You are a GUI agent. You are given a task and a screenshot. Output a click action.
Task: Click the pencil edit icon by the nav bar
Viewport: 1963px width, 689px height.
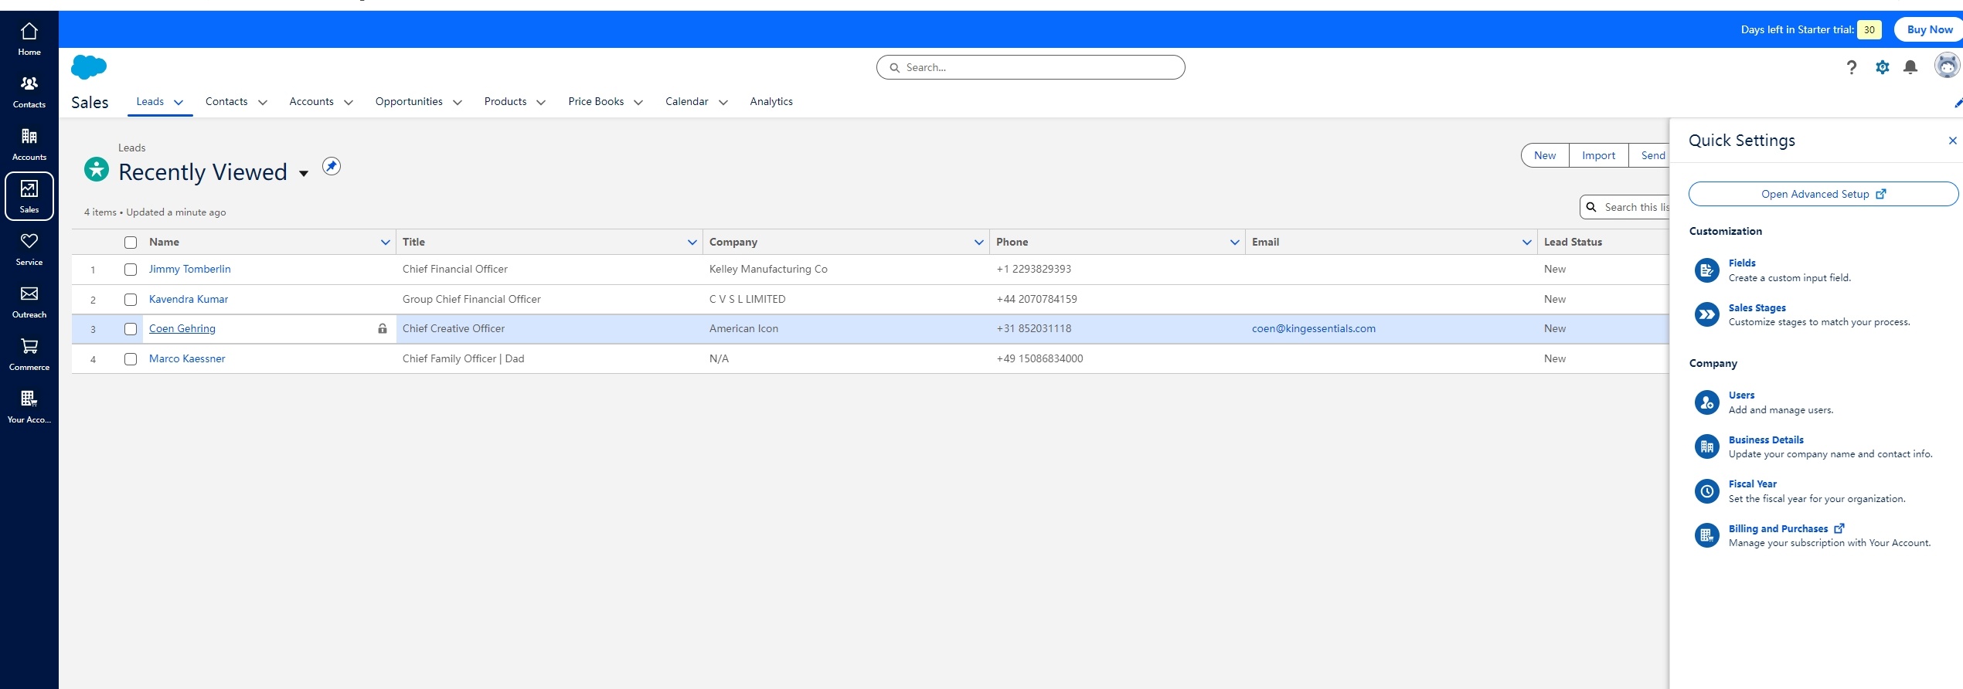(x=1958, y=104)
